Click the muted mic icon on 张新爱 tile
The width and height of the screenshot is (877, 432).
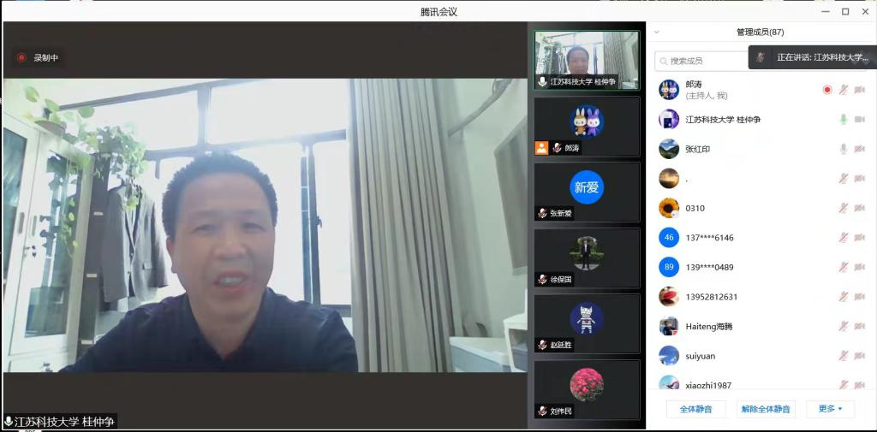(542, 213)
